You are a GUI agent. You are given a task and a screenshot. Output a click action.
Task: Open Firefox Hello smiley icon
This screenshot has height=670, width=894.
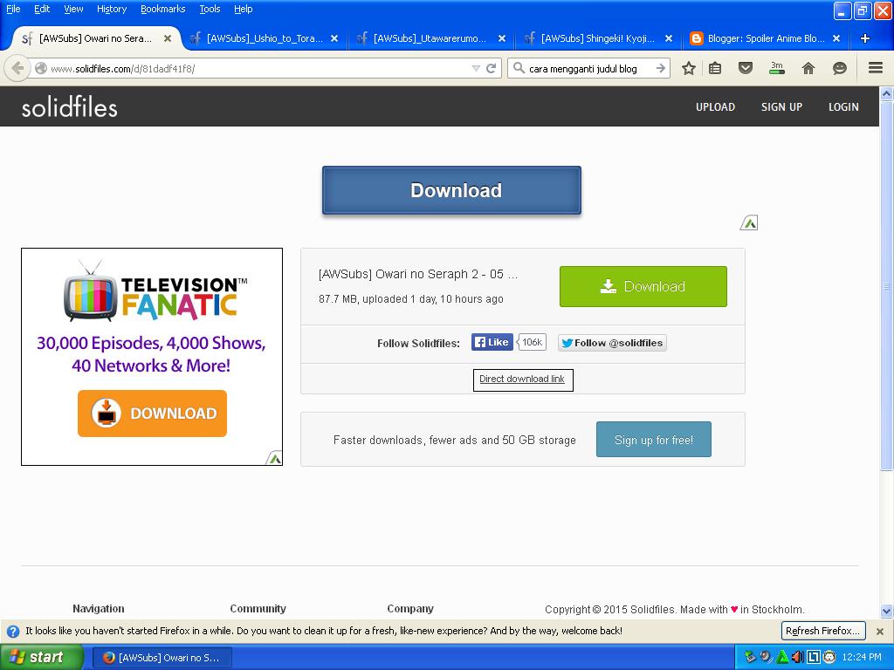click(x=839, y=68)
